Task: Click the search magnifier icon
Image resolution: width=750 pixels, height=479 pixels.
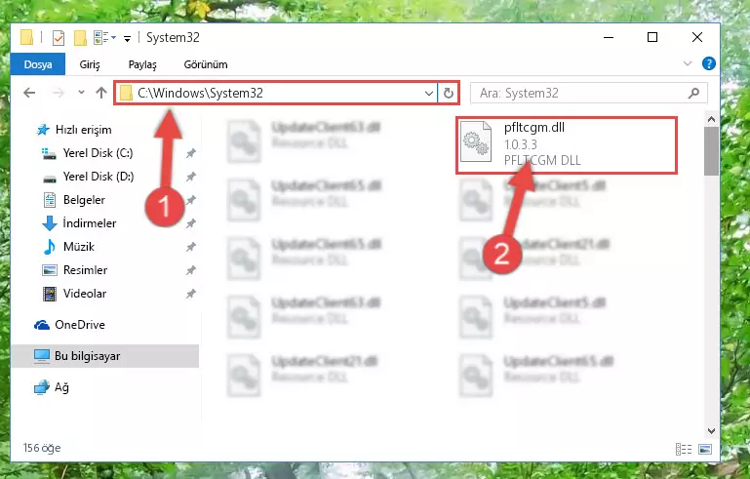Action: (694, 94)
